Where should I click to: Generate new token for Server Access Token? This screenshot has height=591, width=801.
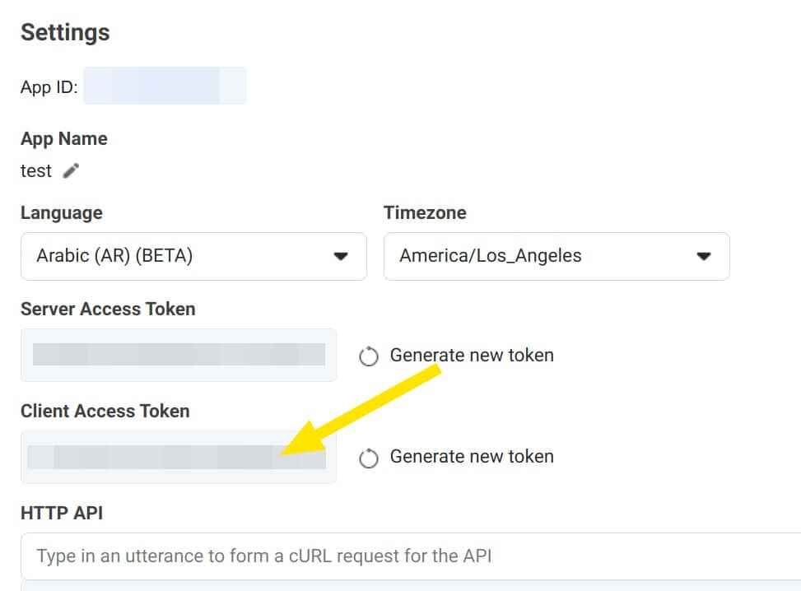472,355
